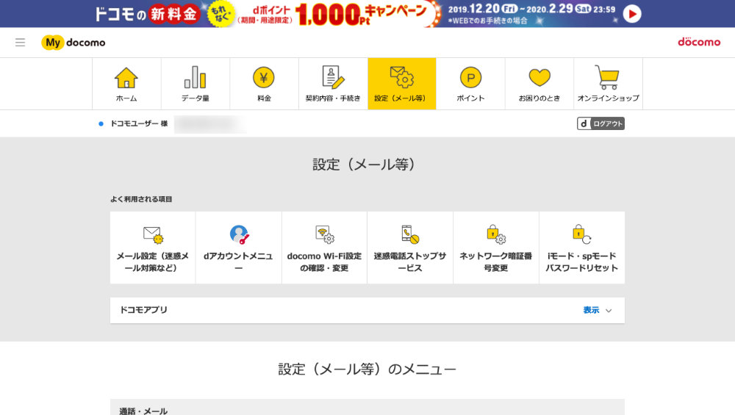Click the ネットワーク暗証番号変更 lock icon
735x415 pixels.
496,234
